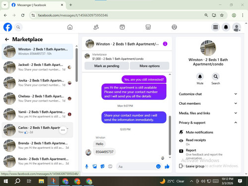Open the Marketplace storefront icon
Viewport: 248px width, 186px height.
coord(148,27)
